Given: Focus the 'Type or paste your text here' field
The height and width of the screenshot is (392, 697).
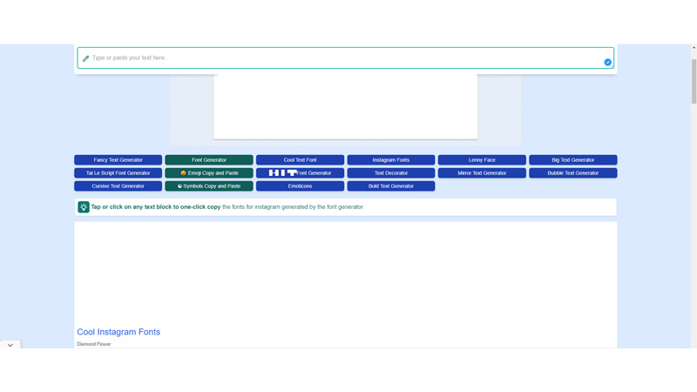Looking at the screenshot, I should (345, 57).
